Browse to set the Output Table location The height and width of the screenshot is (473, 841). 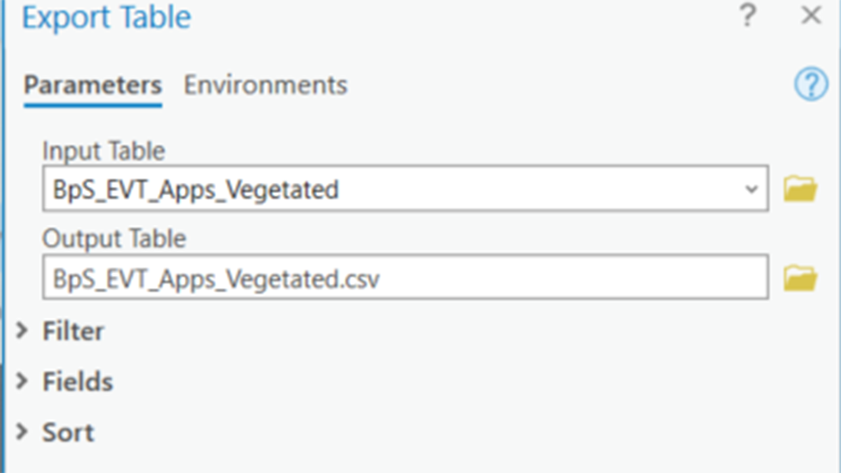[800, 277]
